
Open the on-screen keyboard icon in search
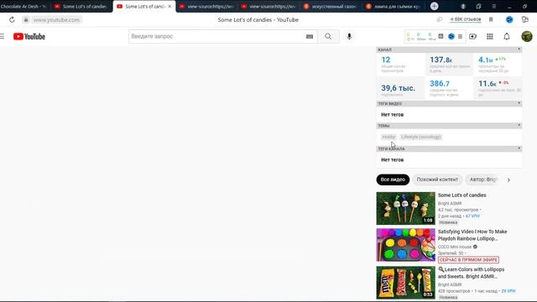[x=310, y=36]
